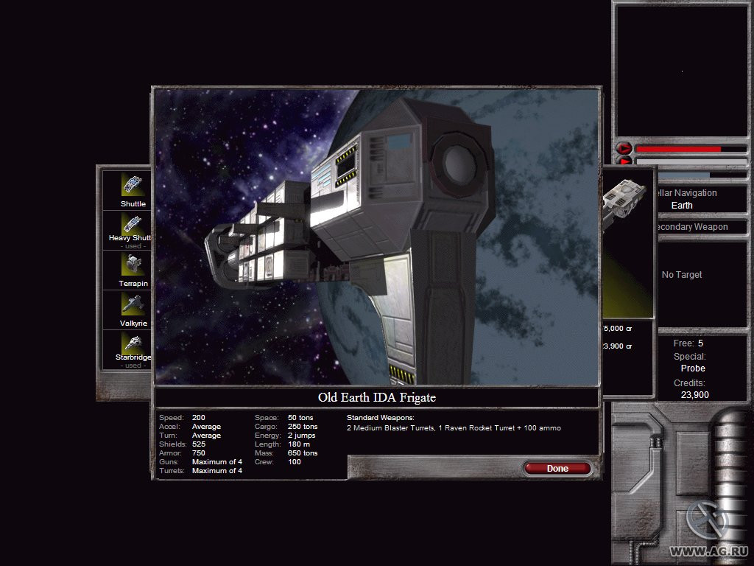The height and width of the screenshot is (566, 754).
Task: Select the Shuttle ship icon
Action: click(133, 185)
